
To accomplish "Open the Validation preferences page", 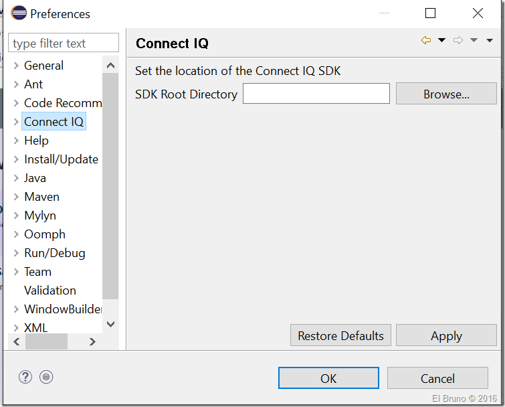I will (50, 291).
